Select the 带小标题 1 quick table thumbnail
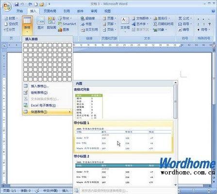 coord(123,136)
